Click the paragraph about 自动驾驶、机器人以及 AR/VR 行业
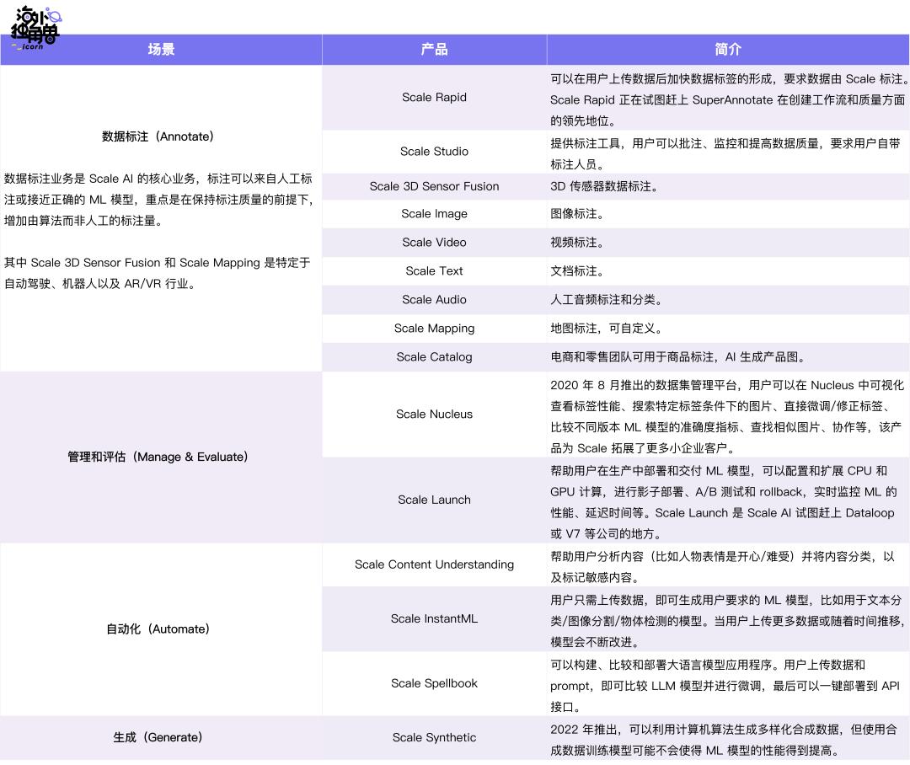This screenshot has width=910, height=765. point(158,273)
